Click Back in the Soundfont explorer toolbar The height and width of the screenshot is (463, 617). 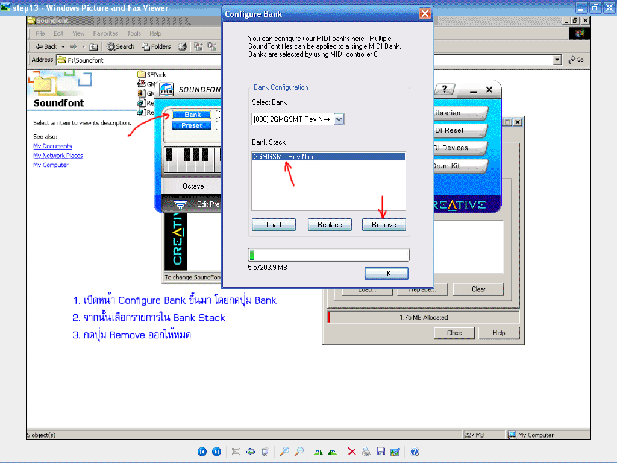click(x=46, y=46)
